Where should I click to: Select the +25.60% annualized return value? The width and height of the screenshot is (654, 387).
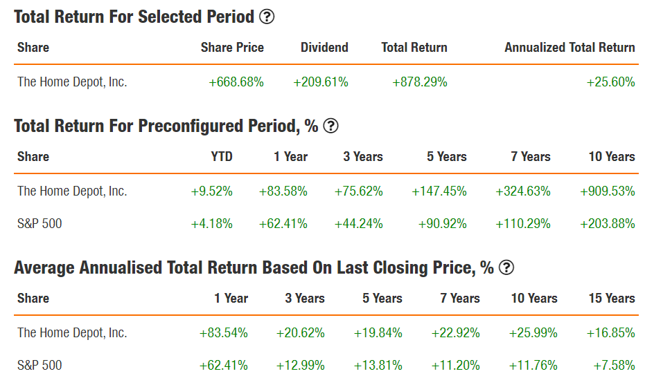(x=610, y=82)
